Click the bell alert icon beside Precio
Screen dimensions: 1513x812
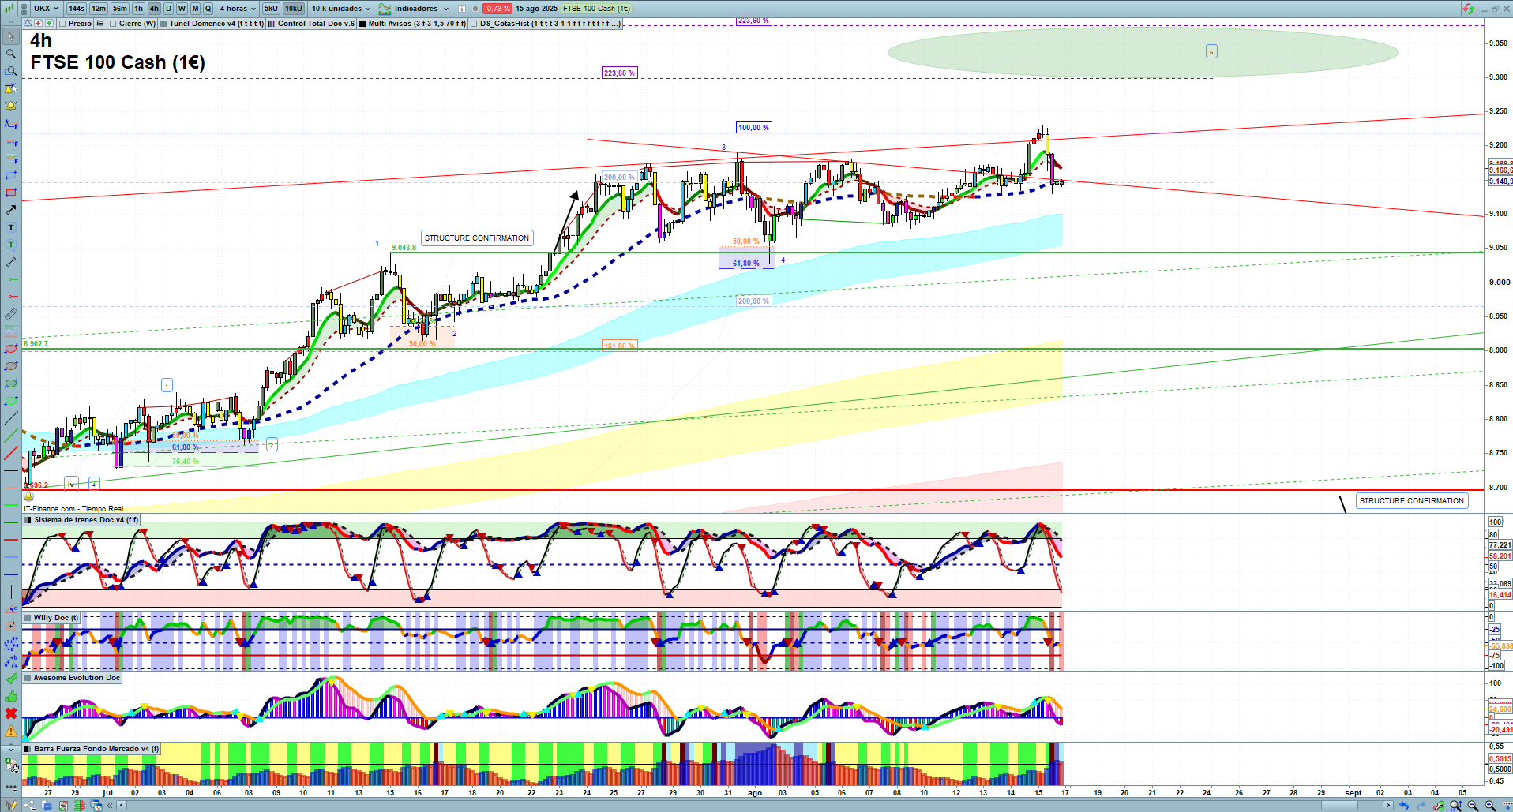click(x=28, y=24)
